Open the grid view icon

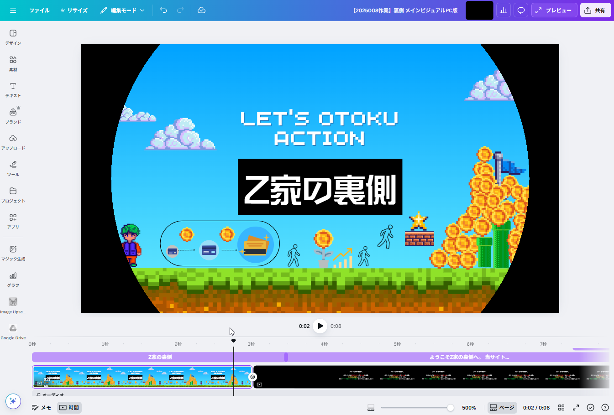562,408
